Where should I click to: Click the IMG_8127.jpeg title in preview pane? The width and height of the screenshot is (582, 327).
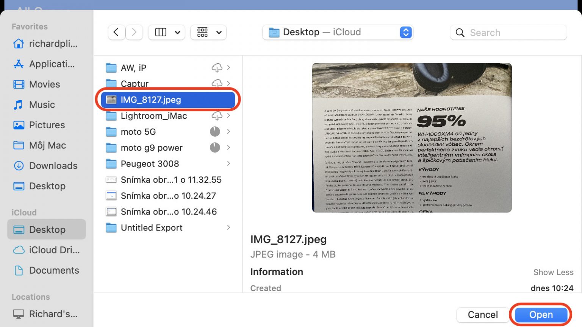point(288,240)
